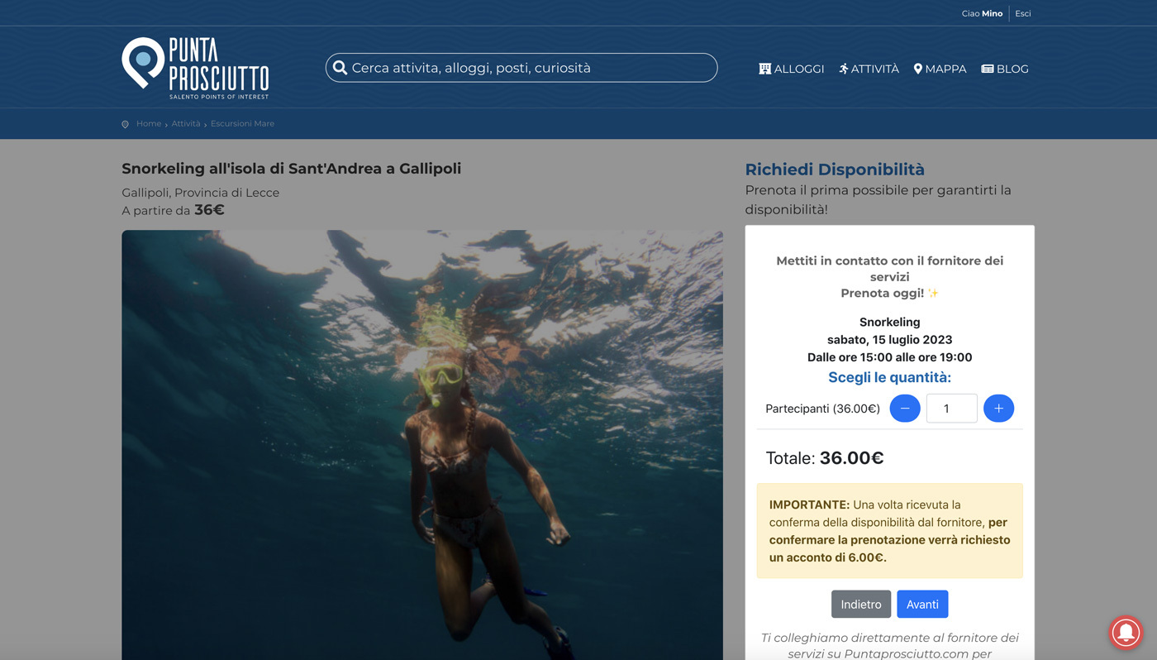This screenshot has height=660, width=1157.
Task: Click the Punta Prosciutto logo
Action: (196, 68)
